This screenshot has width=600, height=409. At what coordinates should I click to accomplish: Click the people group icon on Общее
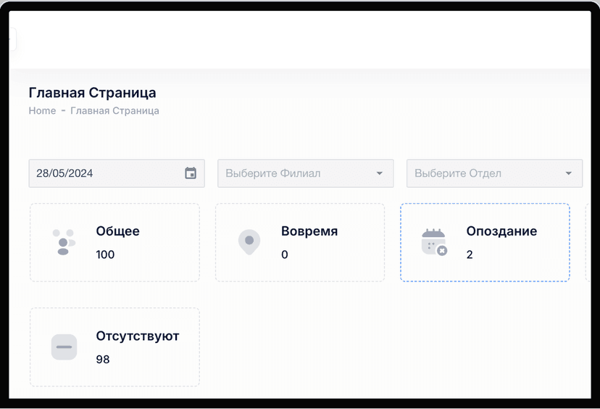[64, 242]
